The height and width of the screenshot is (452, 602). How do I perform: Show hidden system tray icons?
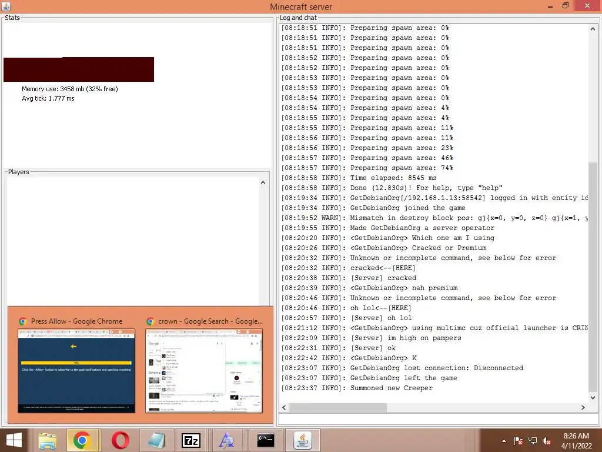[x=504, y=441]
